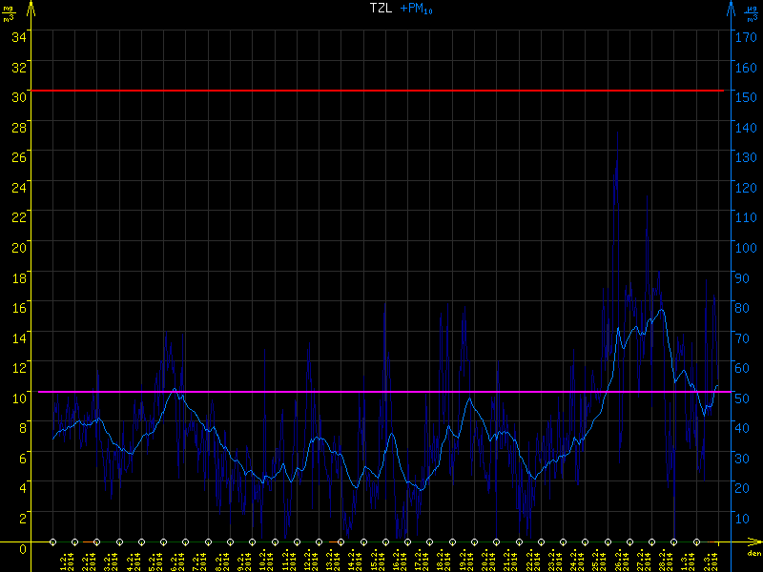Click the blue µg/m³ unit label at top right
The height and width of the screenshot is (572, 763).
point(752,11)
